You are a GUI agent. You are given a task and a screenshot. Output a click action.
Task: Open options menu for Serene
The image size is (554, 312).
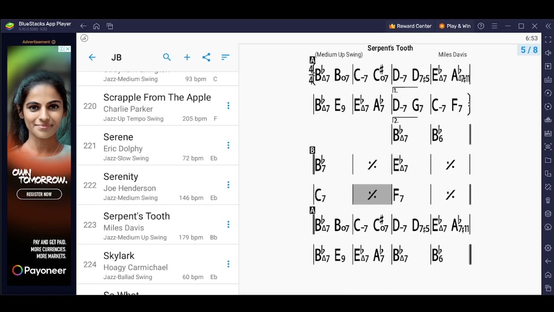point(228,145)
